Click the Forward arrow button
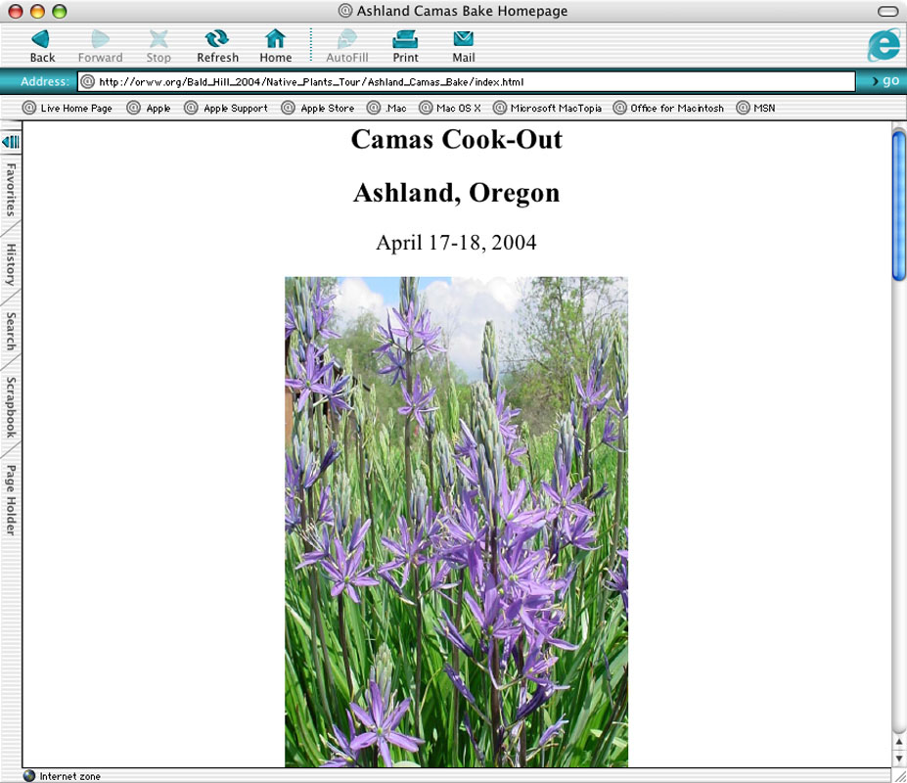This screenshot has height=783, width=907. point(100,45)
